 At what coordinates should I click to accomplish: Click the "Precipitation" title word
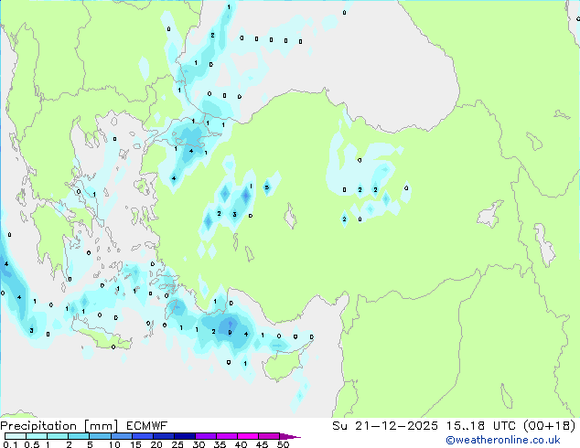[x=38, y=426]
